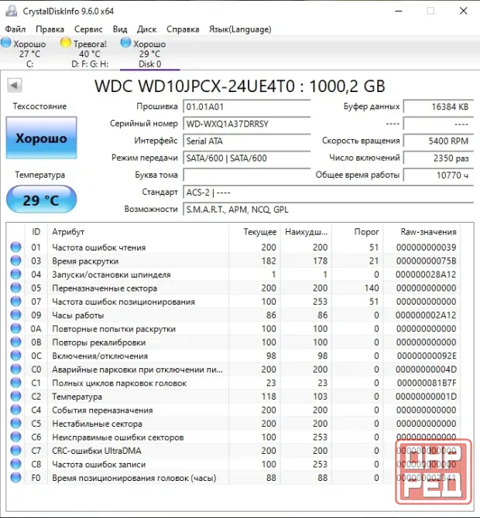Switch to the C: disk tab
Screen dimensions: 480x518
[29, 53]
